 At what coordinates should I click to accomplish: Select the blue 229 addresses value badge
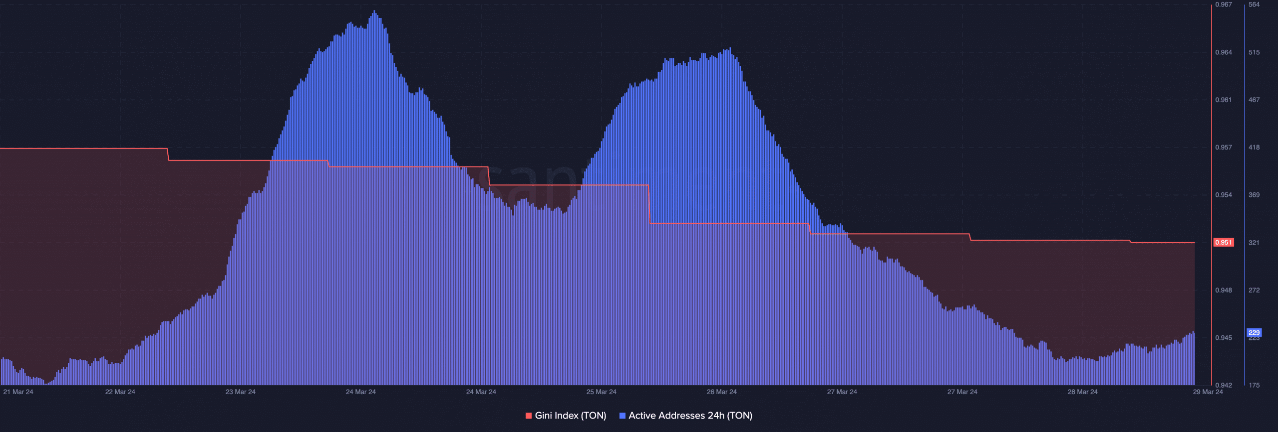click(1254, 333)
